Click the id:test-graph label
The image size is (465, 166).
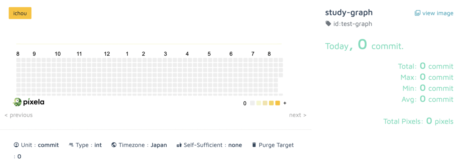pos(353,24)
